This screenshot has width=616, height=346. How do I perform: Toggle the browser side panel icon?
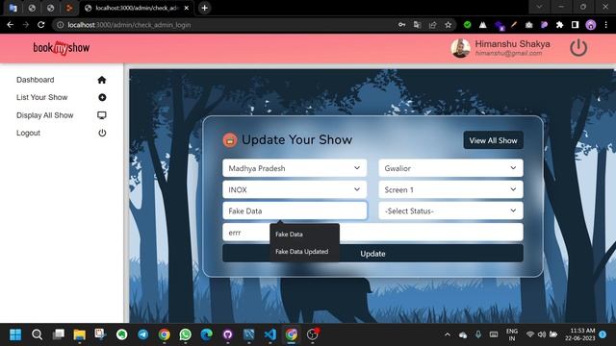[x=575, y=25]
